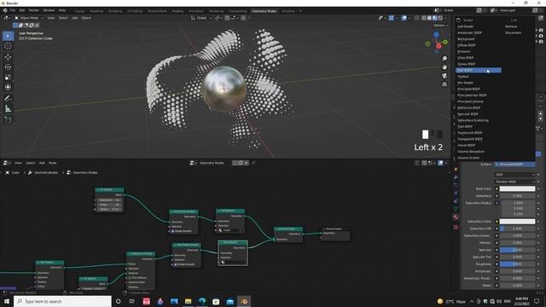546x307 pixels.
Task: Choose Principled Volume from shader list
Action: 470,101
